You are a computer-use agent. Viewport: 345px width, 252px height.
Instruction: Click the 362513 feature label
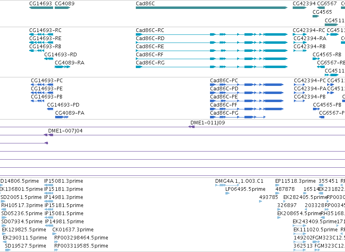[303, 246]
